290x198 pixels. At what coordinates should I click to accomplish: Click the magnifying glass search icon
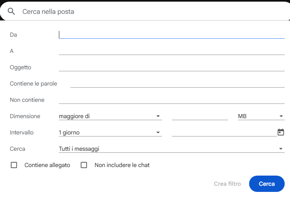pos(11,11)
